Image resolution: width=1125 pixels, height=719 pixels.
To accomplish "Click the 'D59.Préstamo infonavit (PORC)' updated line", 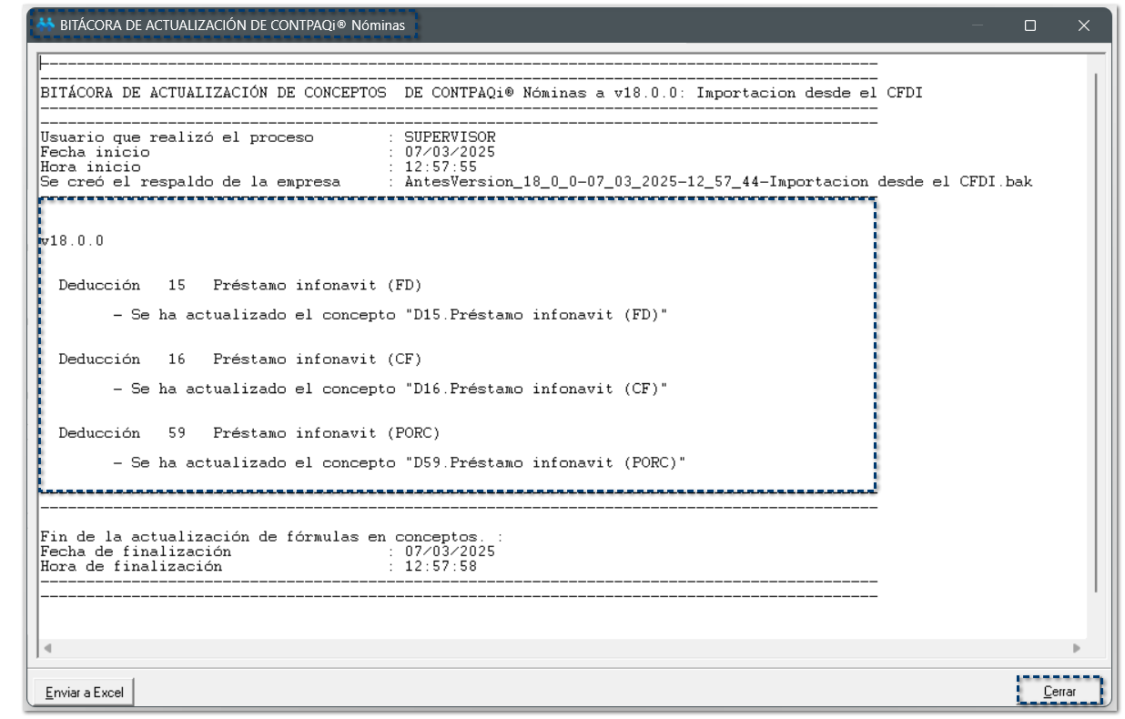I will click(400, 463).
